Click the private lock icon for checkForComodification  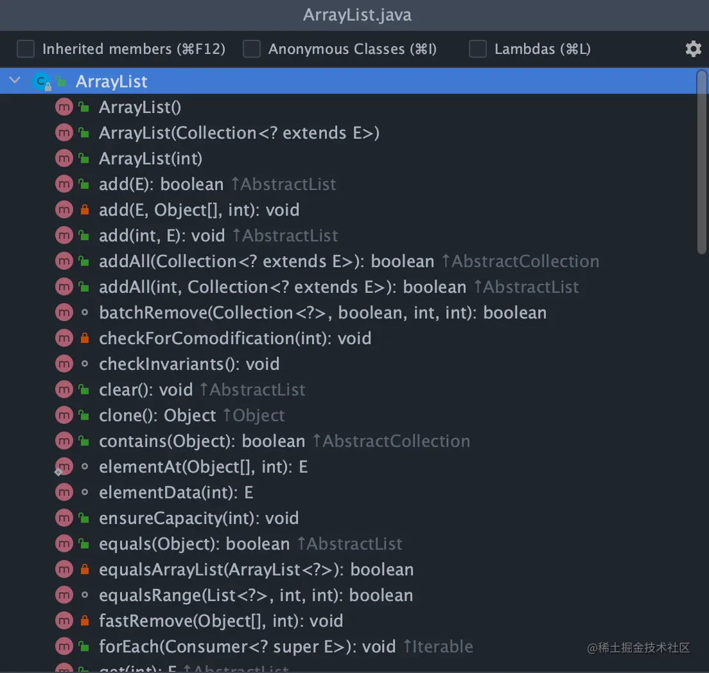coord(85,338)
